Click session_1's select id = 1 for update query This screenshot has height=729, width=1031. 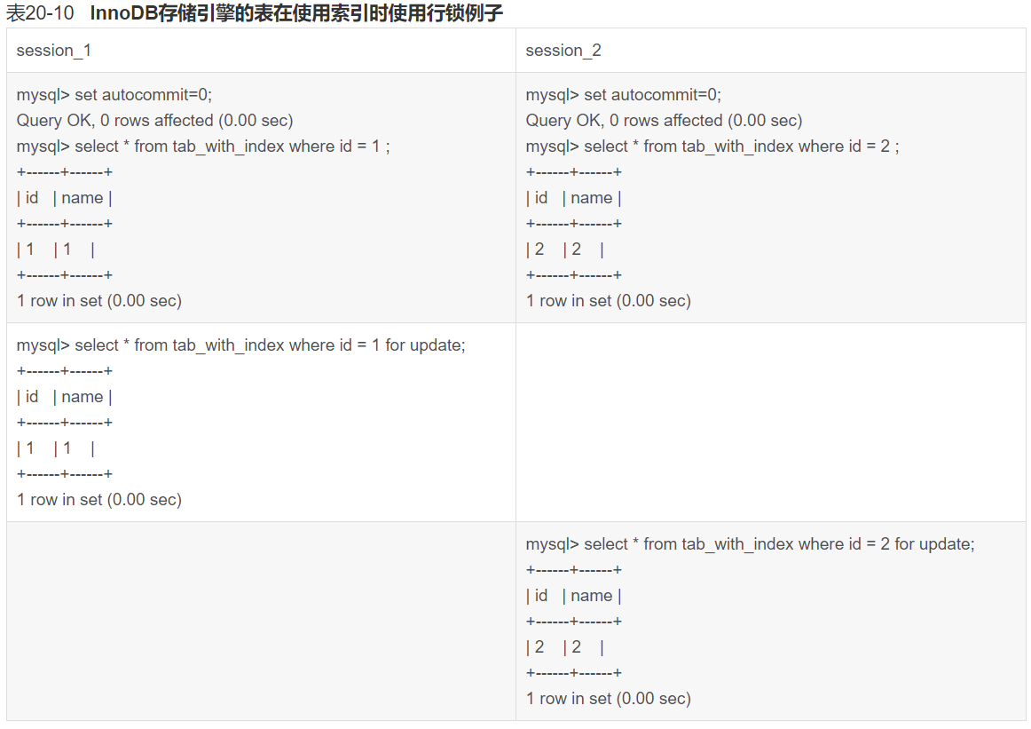pos(240,345)
